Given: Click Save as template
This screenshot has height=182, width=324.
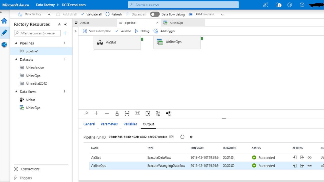Looking at the screenshot, I should tap(97, 31).
